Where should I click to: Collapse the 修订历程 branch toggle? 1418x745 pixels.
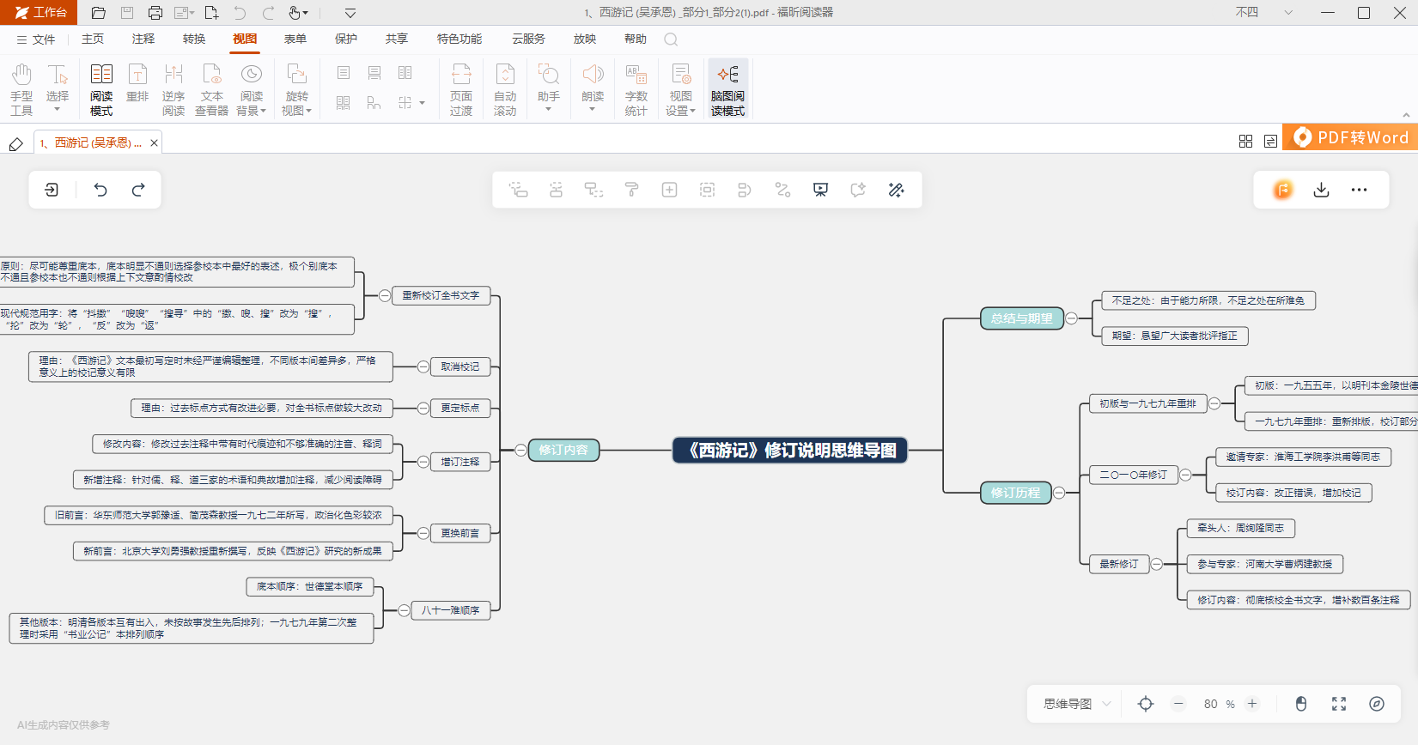pyautogui.click(x=1059, y=493)
